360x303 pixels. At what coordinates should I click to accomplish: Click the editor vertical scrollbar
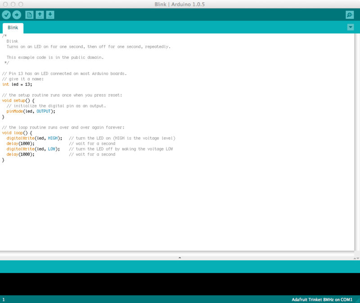coord(357,142)
